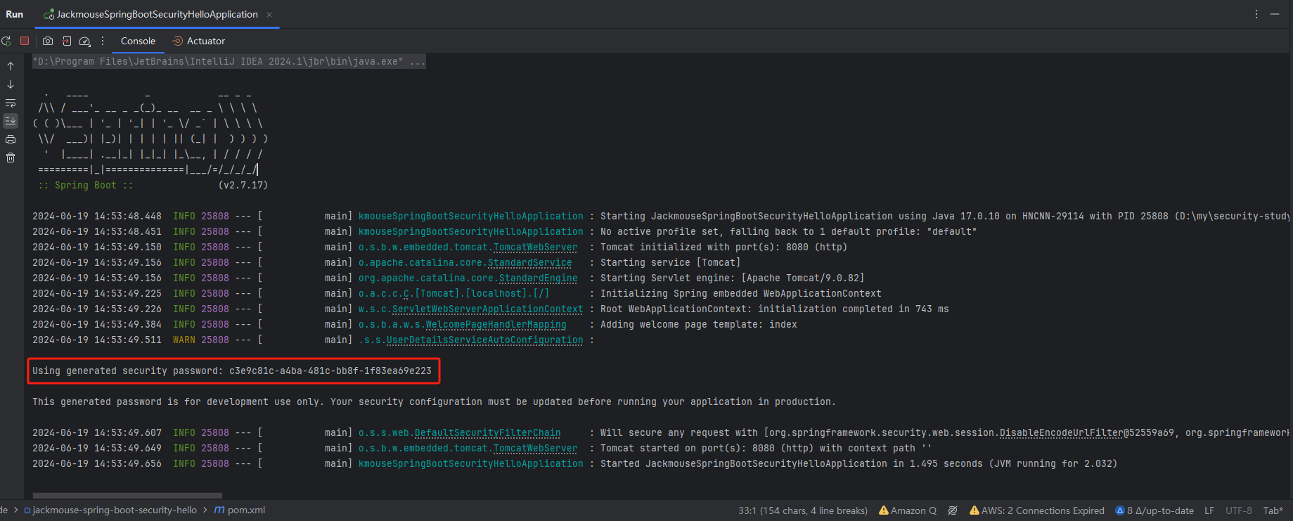The width and height of the screenshot is (1293, 521).
Task: Click the crossed-eye icon in the status bar
Action: pyautogui.click(x=953, y=510)
